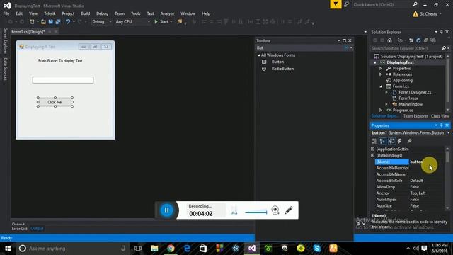This screenshot has width=453, height=255.
Task: Collapse All Windows Forms in Toolbox
Action: tap(259, 55)
